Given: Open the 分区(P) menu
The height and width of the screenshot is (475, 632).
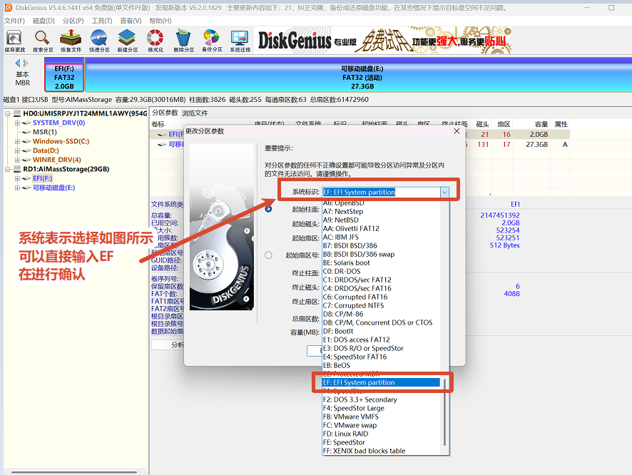Looking at the screenshot, I should click(x=73, y=21).
